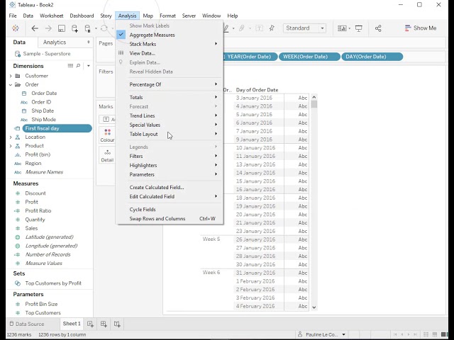Click the Colour marks card
This screenshot has height=340, width=454.
click(x=107, y=135)
